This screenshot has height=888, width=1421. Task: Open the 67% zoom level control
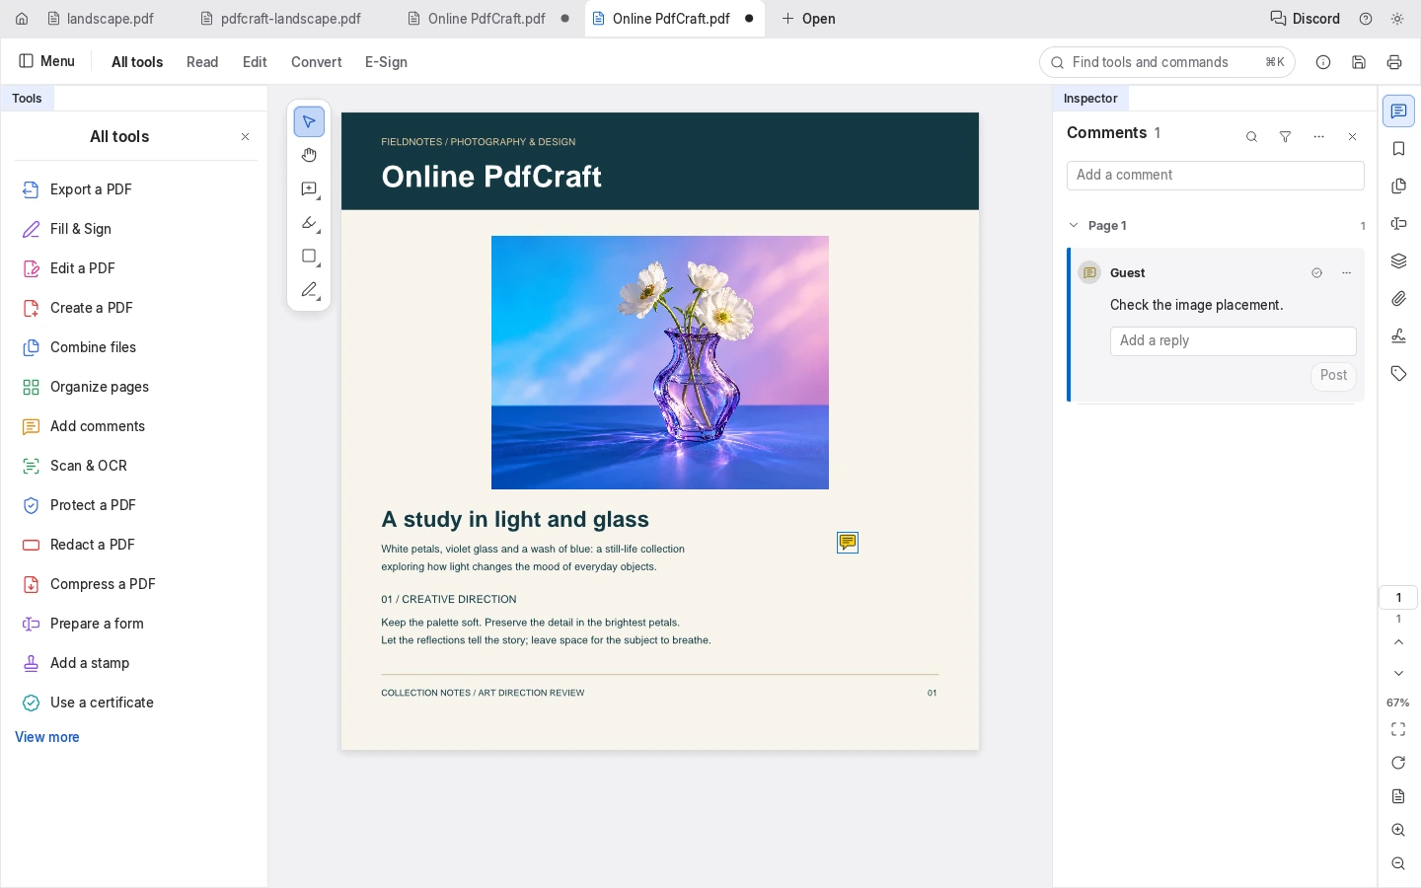tap(1398, 703)
